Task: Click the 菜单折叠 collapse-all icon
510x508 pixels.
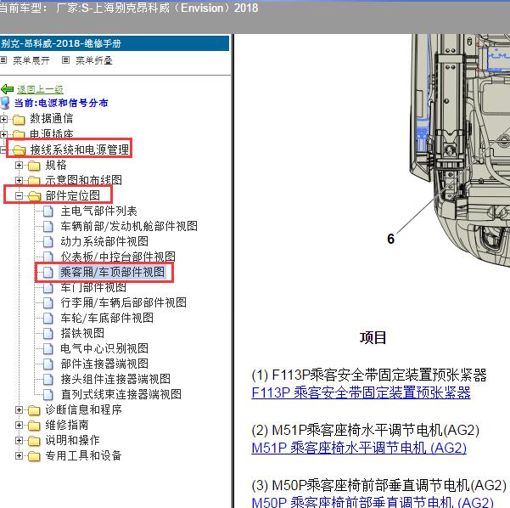Action: (65, 60)
